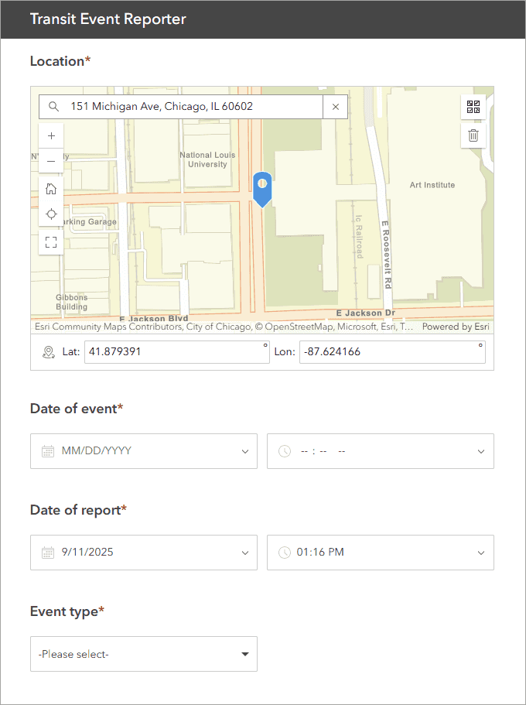
Task: Edit the Lon value -87.624166
Action: [392, 352]
